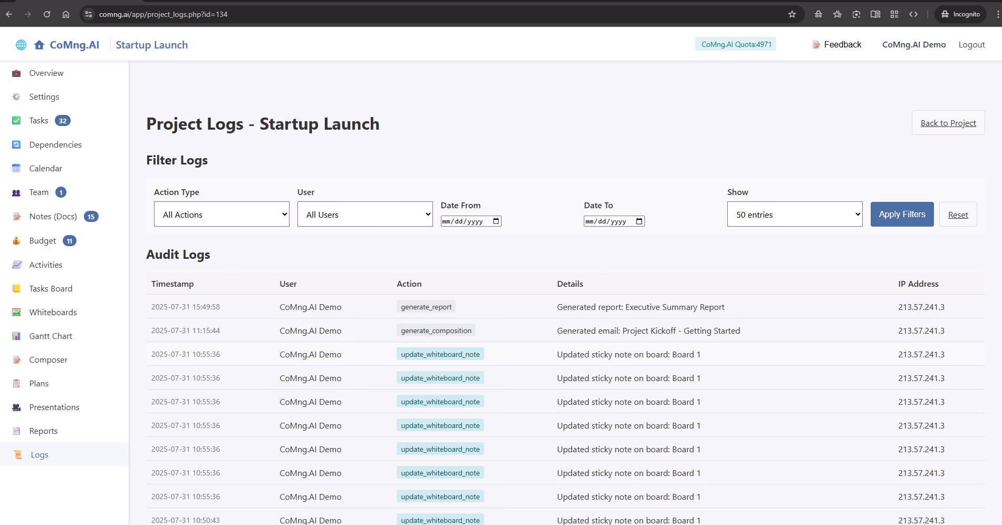The image size is (1002, 525).
Task: Open the Gantt Chart page
Action: coord(51,336)
